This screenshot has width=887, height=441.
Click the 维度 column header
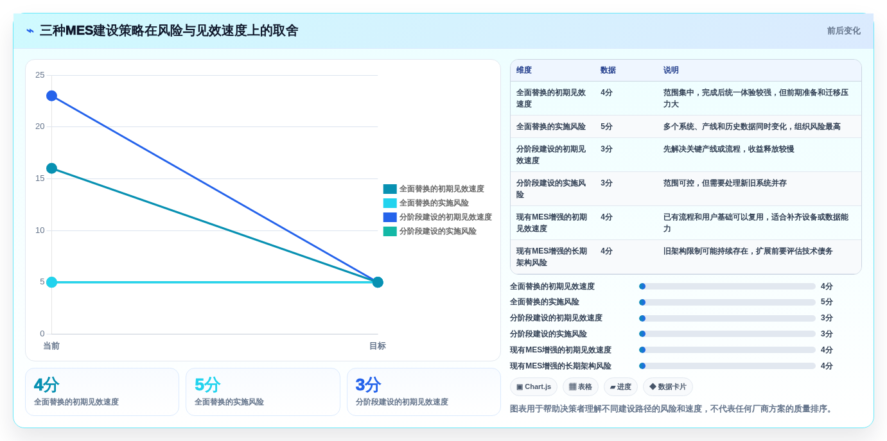click(x=524, y=70)
